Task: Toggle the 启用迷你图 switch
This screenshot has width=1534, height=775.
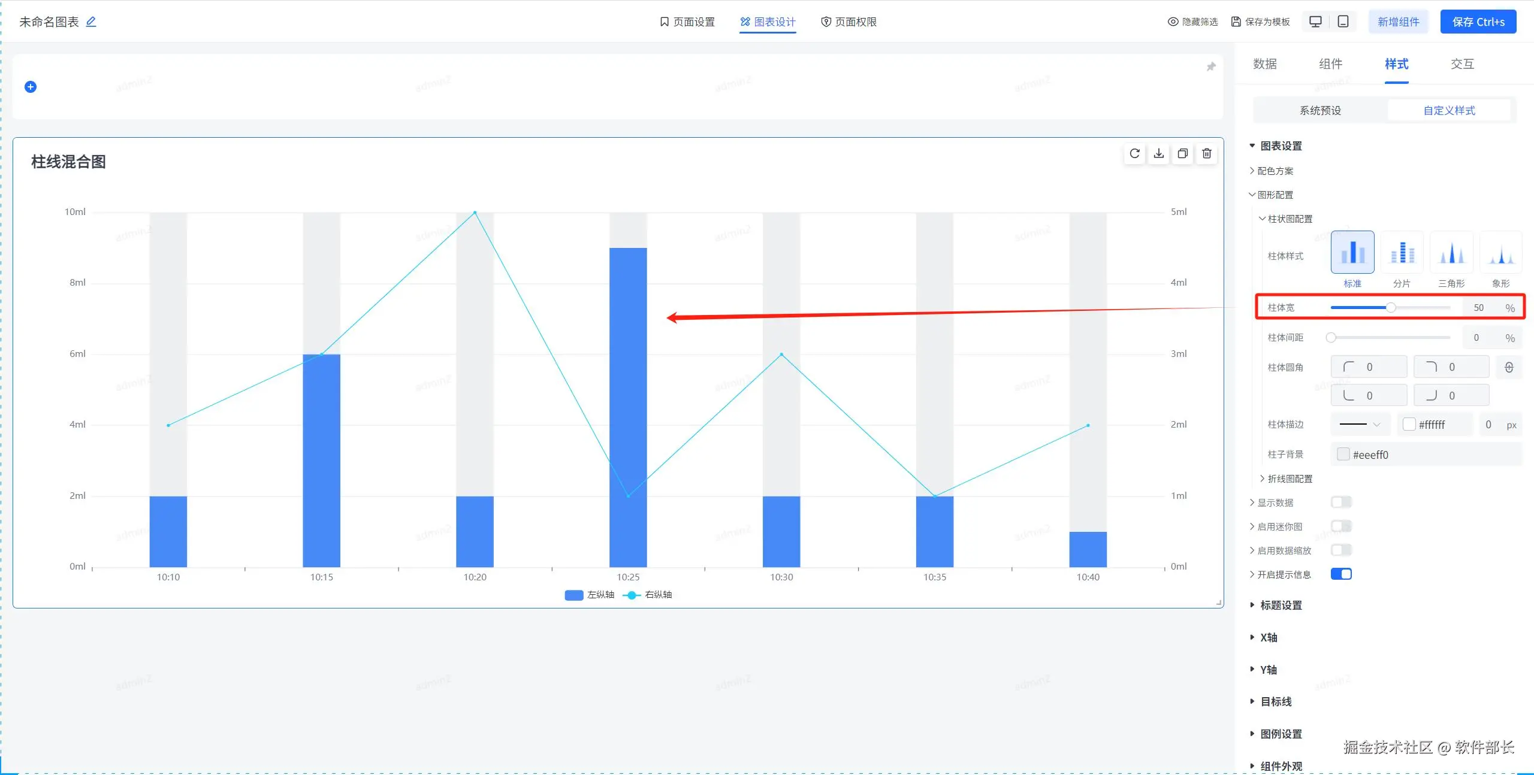Action: tap(1341, 526)
